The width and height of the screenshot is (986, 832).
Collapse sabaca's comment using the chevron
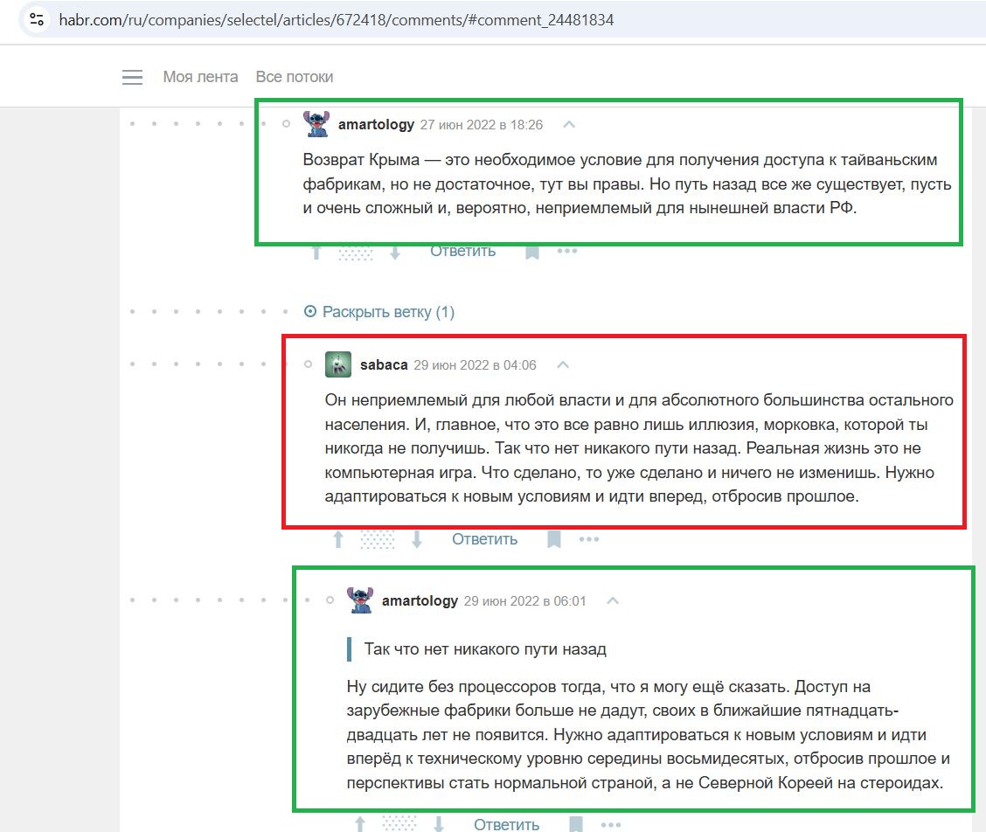pos(563,364)
